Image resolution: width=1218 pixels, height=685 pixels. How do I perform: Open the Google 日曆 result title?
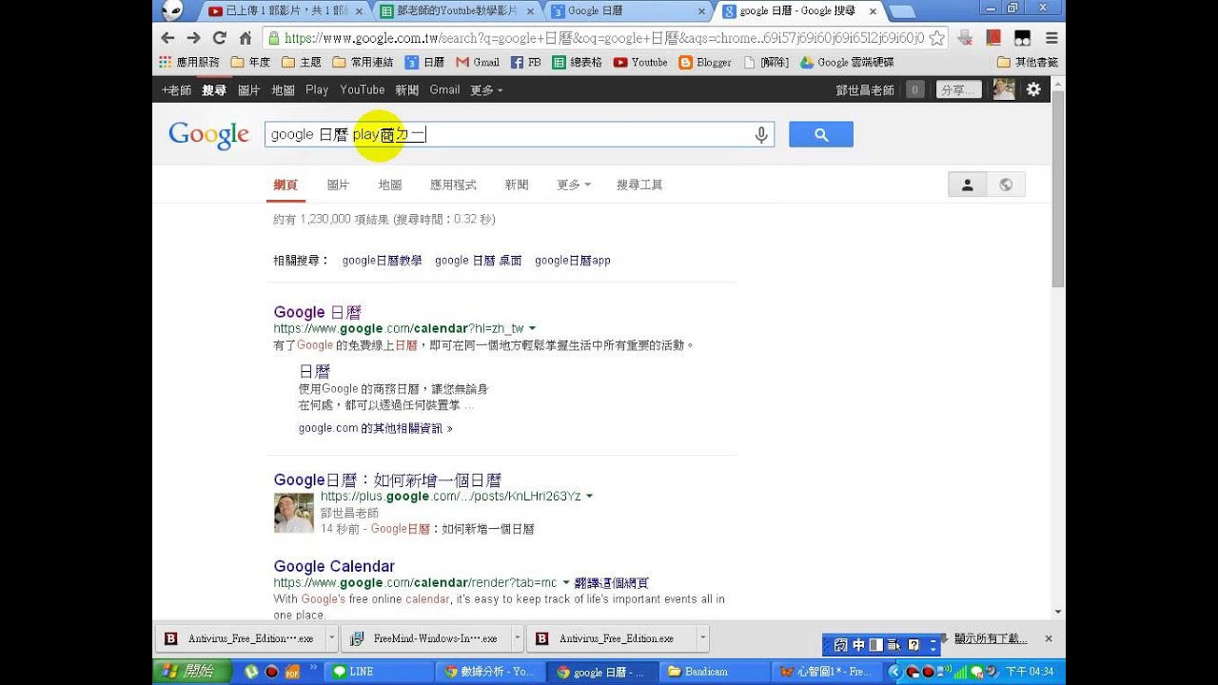tap(318, 312)
